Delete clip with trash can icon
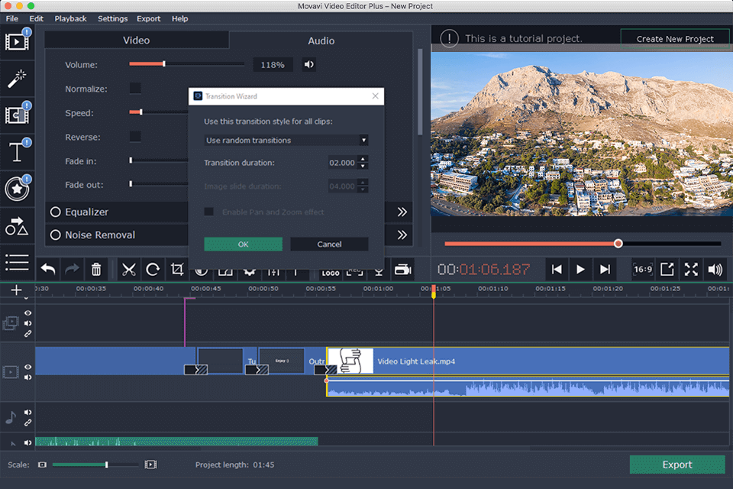Image resolution: width=733 pixels, height=489 pixels. tap(96, 269)
